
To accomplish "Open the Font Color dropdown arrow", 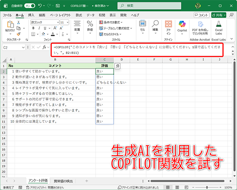I will point(57,34).
